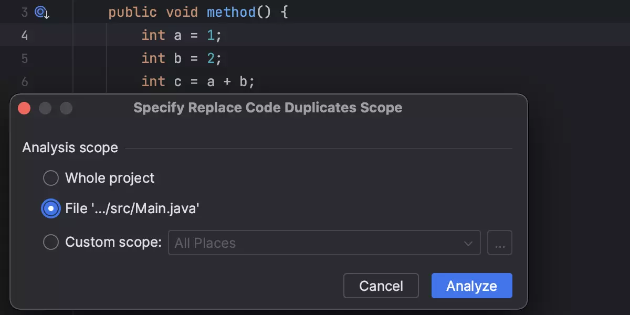Click the grayed-out zoom button of dialog
Viewport: 630px width, 315px height.
point(66,108)
